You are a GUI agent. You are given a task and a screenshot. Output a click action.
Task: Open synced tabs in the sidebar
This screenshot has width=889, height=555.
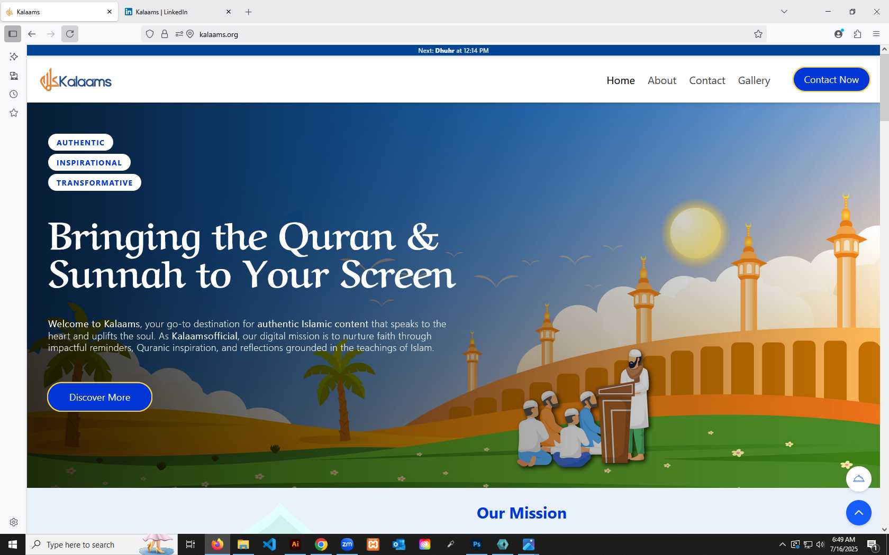14,76
